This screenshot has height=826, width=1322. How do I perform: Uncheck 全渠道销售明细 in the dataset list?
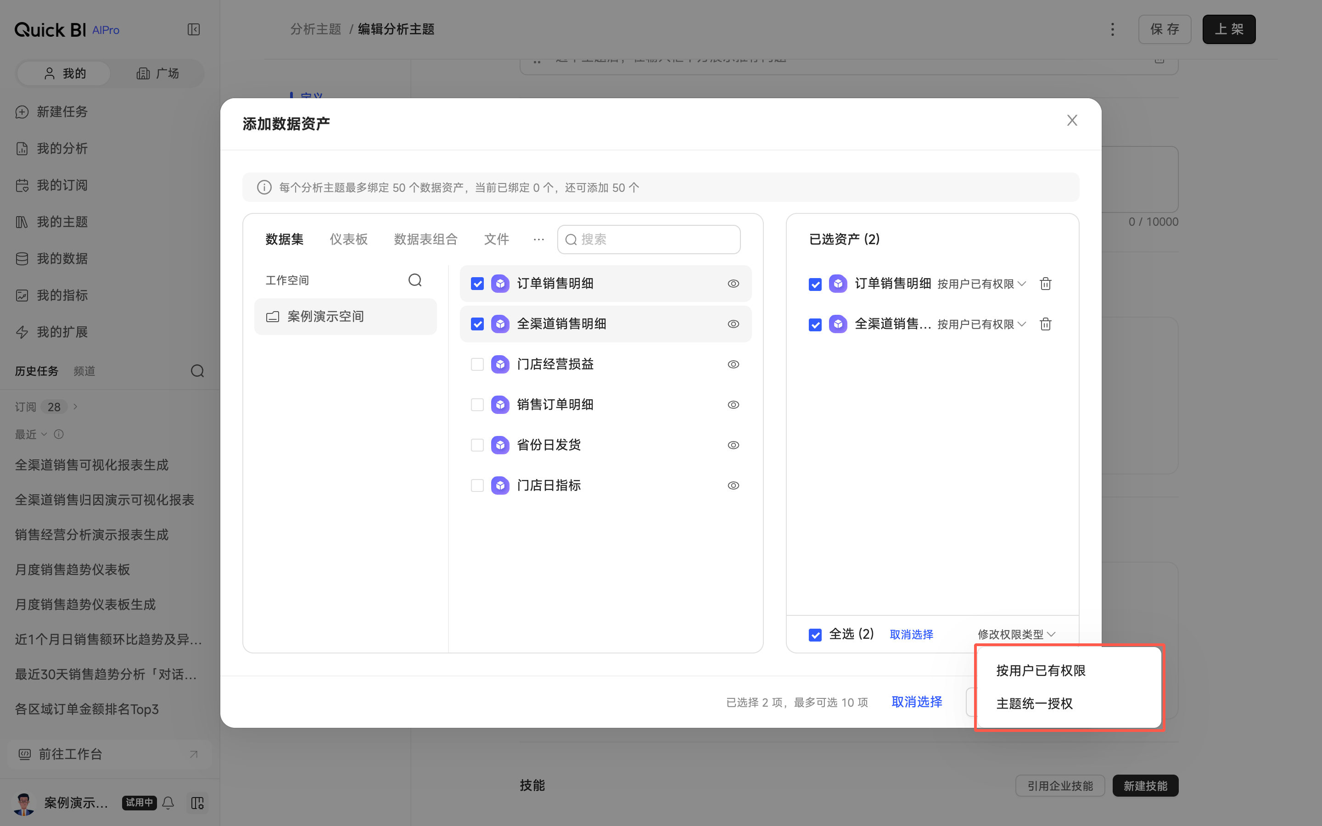pyautogui.click(x=477, y=324)
